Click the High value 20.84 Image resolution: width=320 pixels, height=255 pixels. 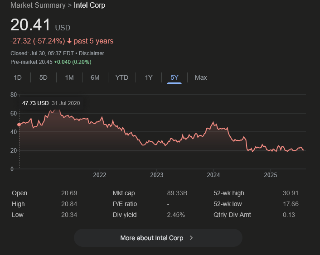[69, 204]
